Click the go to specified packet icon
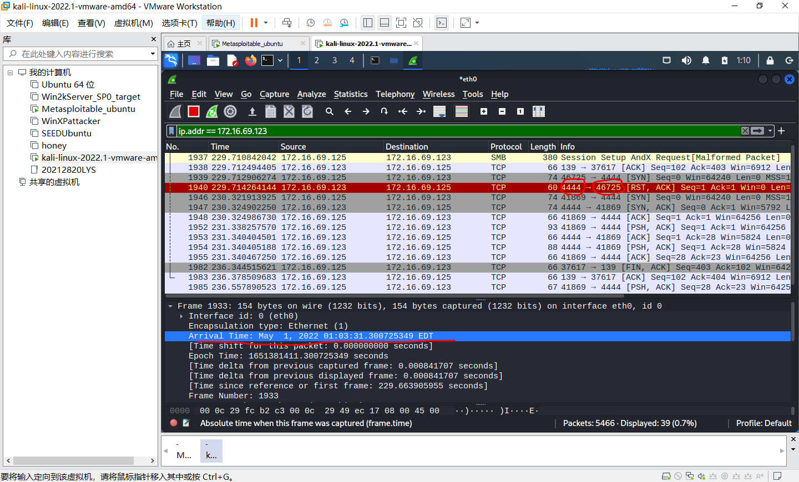This screenshot has height=482, width=799. (x=385, y=111)
